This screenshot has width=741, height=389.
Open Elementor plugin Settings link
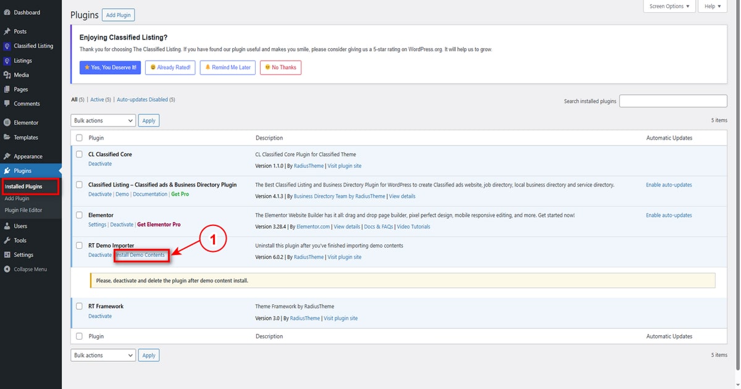pyautogui.click(x=97, y=225)
